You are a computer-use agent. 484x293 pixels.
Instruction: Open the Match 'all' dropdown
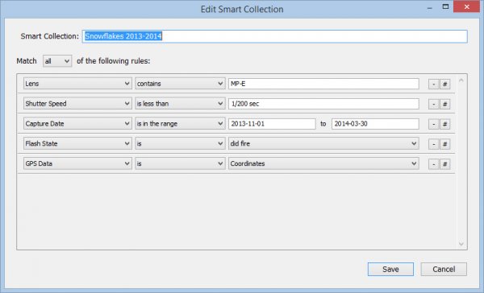point(57,61)
